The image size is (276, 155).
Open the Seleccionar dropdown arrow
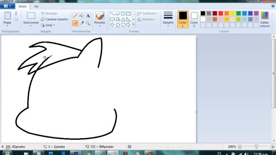click(x=31, y=26)
